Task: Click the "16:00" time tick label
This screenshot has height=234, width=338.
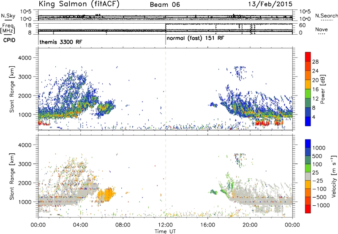Action: [208, 225]
